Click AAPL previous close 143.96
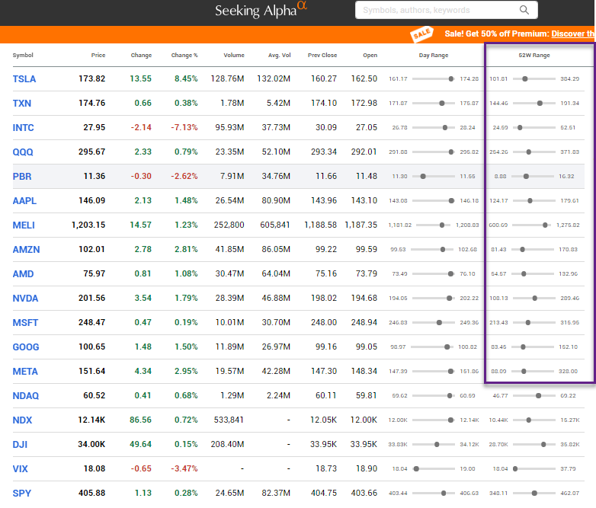This screenshot has width=596, height=508. point(324,200)
